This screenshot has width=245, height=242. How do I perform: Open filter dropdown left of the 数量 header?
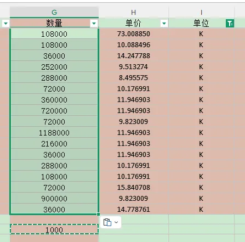pyautogui.click(x=5, y=24)
